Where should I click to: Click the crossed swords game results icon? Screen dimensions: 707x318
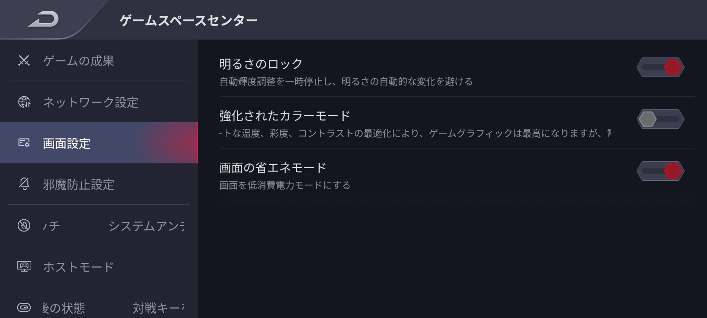pos(24,60)
